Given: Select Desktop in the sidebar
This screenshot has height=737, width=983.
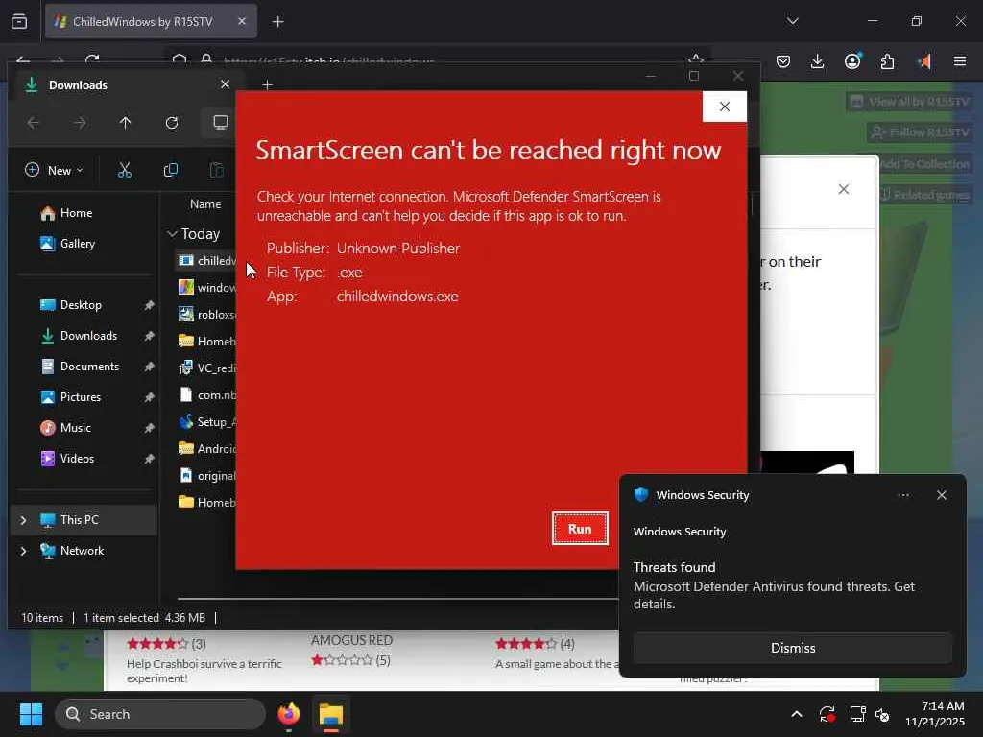Looking at the screenshot, I should coord(80,305).
